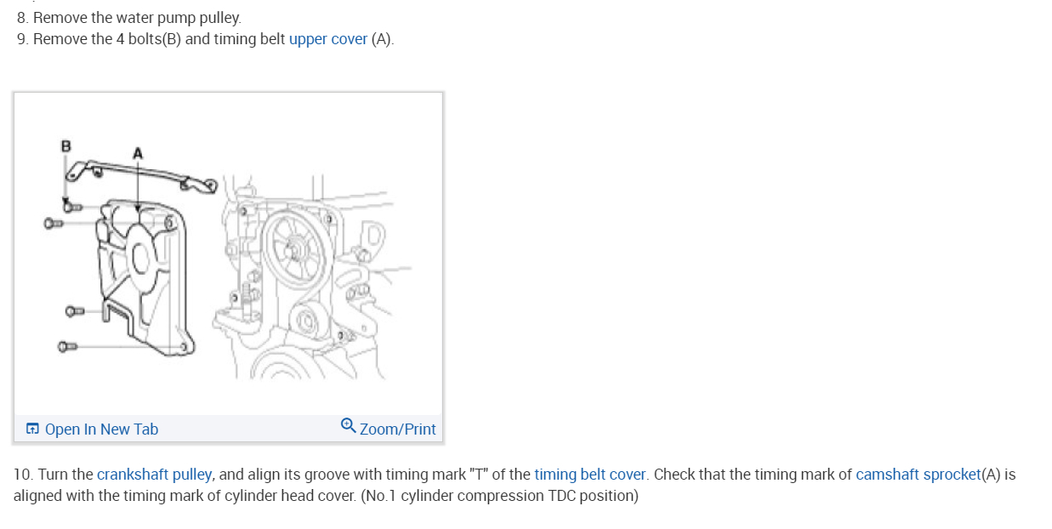Open the "timing belt cover" link
The height and width of the screenshot is (529, 1052).
(590, 475)
